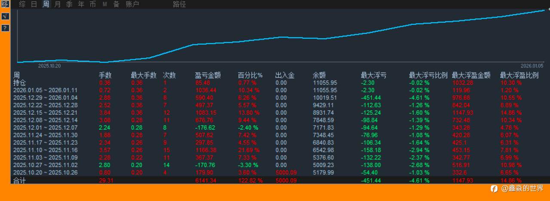Select week row 2026.01.05 ~ 2026.01.11
Image resolution: width=550 pixels, height=201 pixels.
[x=45, y=90]
